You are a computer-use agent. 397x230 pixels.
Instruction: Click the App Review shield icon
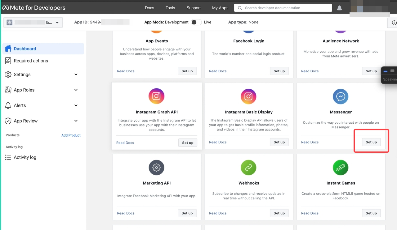(x=8, y=121)
